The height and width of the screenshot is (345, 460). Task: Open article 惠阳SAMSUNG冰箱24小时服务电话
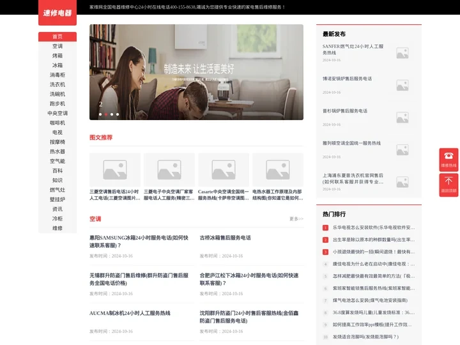[139, 241]
